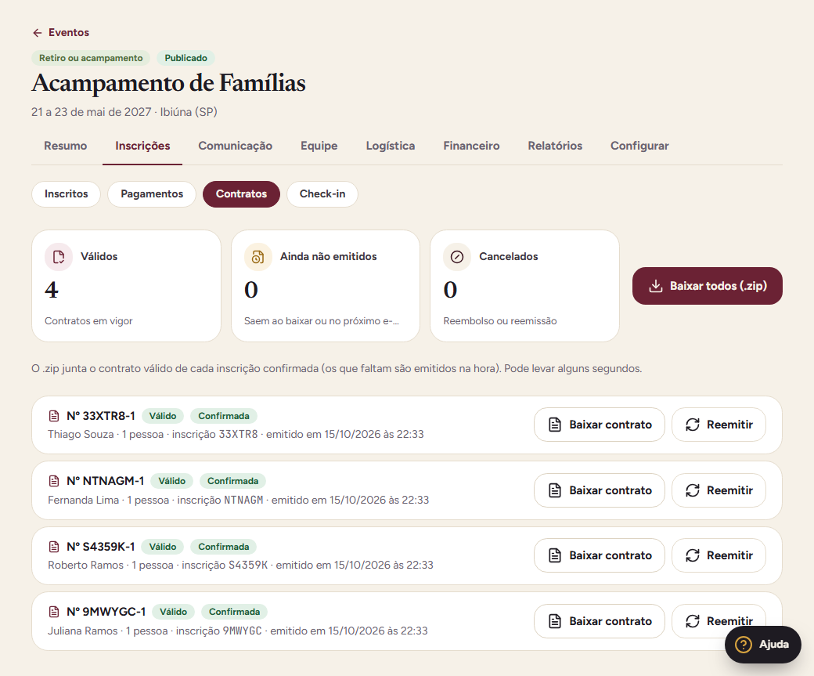Screen dimensions: 814x676
Task: Click document icon next to Nº 33XTR8-1
Action: tap(54, 416)
